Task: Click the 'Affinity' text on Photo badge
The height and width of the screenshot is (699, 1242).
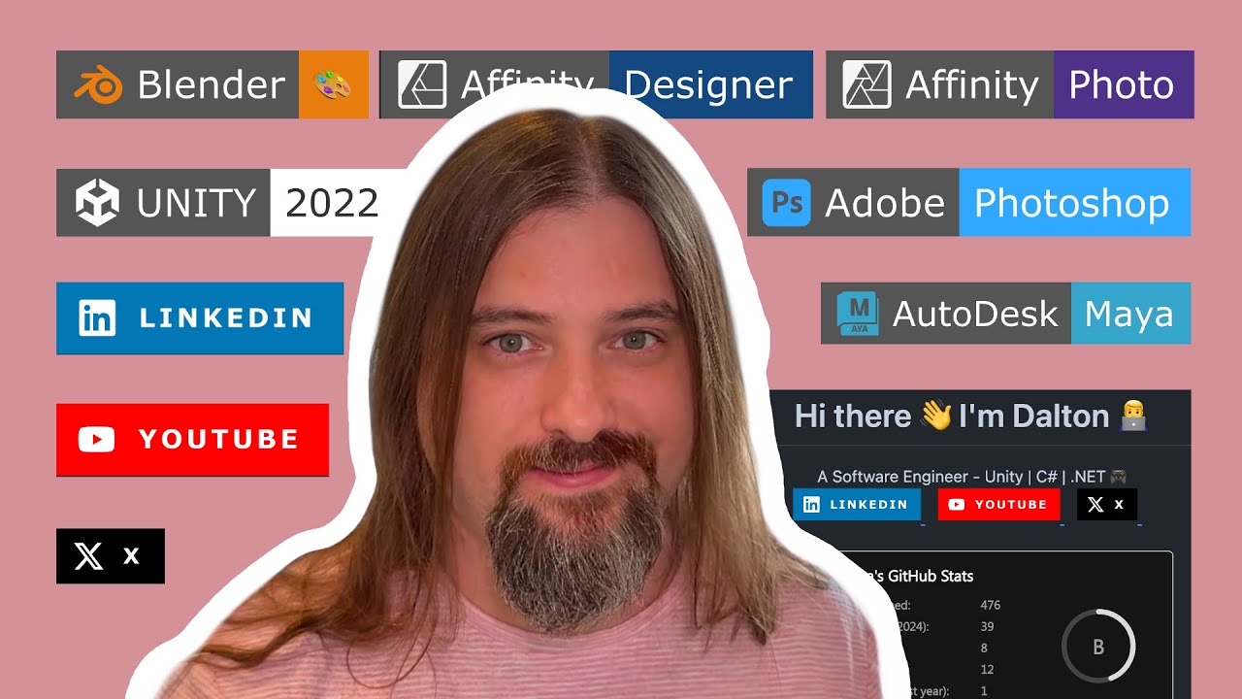Action: (972, 85)
